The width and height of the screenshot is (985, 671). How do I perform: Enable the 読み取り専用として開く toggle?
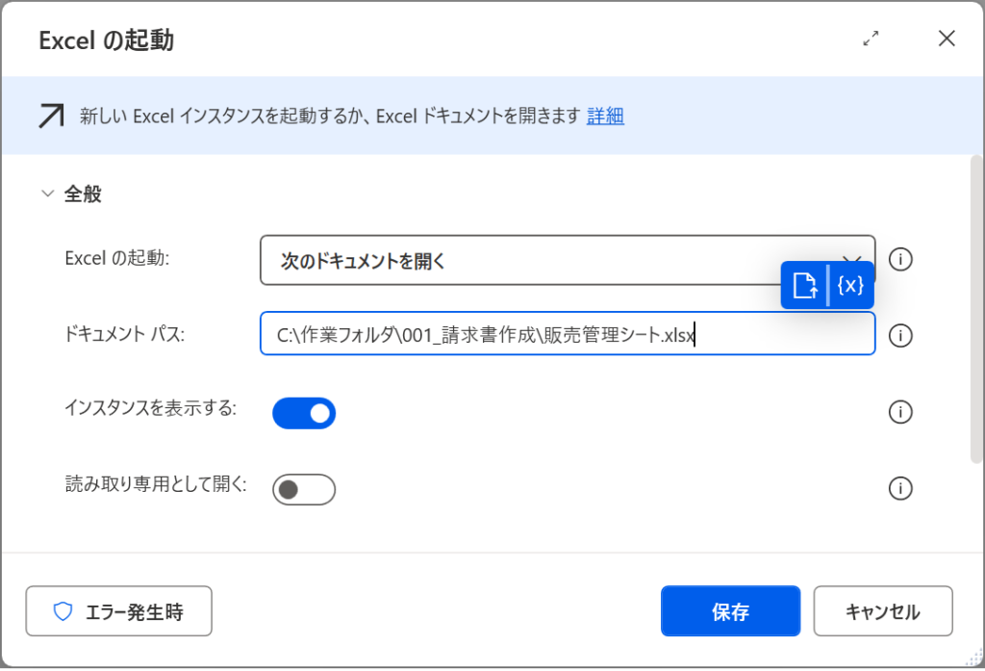coord(304,489)
